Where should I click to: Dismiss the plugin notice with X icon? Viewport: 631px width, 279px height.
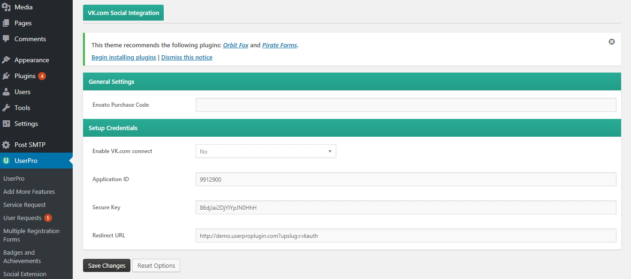[612, 42]
